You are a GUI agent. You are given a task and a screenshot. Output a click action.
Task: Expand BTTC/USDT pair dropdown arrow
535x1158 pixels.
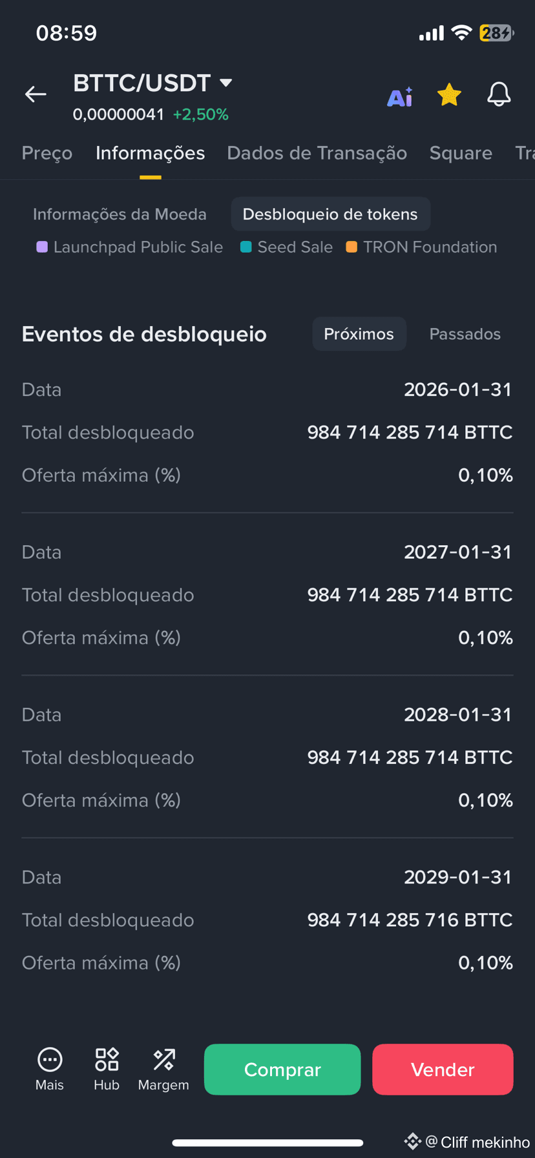[226, 83]
